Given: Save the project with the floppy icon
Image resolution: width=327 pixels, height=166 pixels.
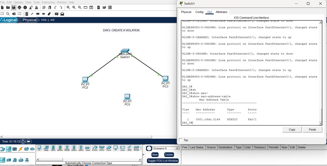Looking at the screenshot, I should [x=14, y=7].
